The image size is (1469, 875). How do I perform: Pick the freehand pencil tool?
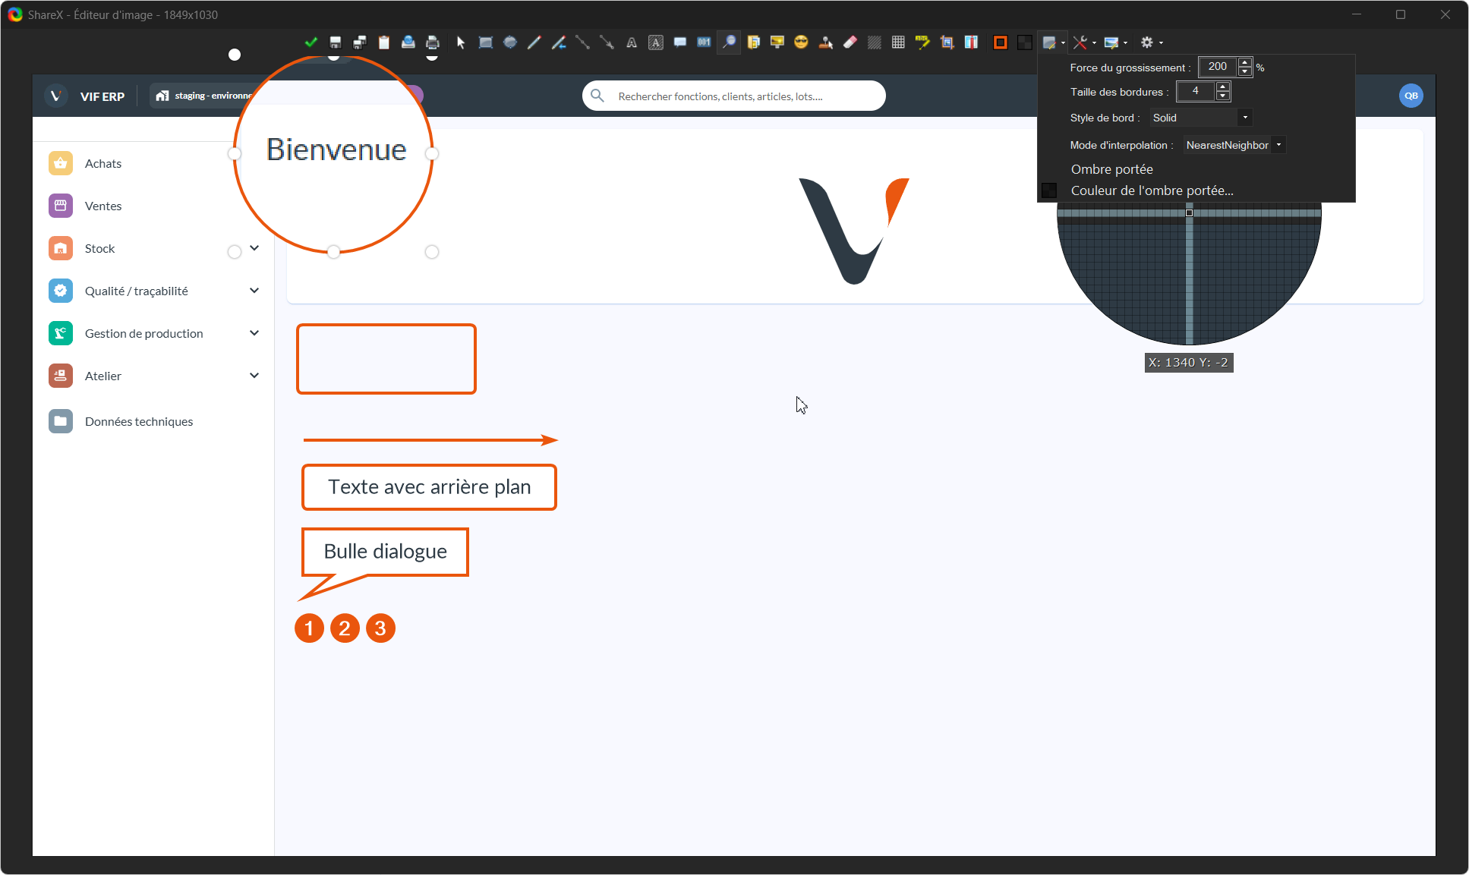[534, 42]
